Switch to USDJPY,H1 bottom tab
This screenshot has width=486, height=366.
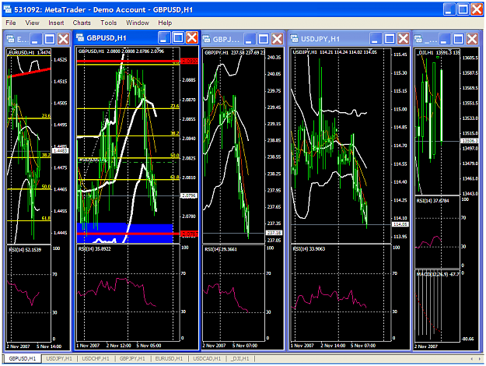pos(59,358)
